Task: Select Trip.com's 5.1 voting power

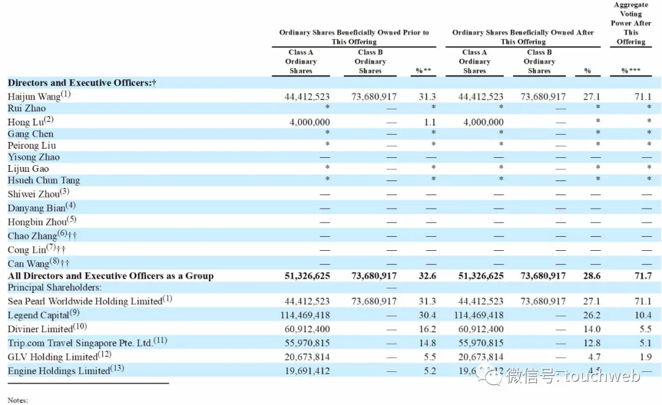Action: coord(645,343)
